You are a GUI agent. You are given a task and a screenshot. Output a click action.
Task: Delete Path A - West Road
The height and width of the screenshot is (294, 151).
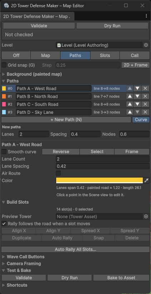click(x=145, y=88)
